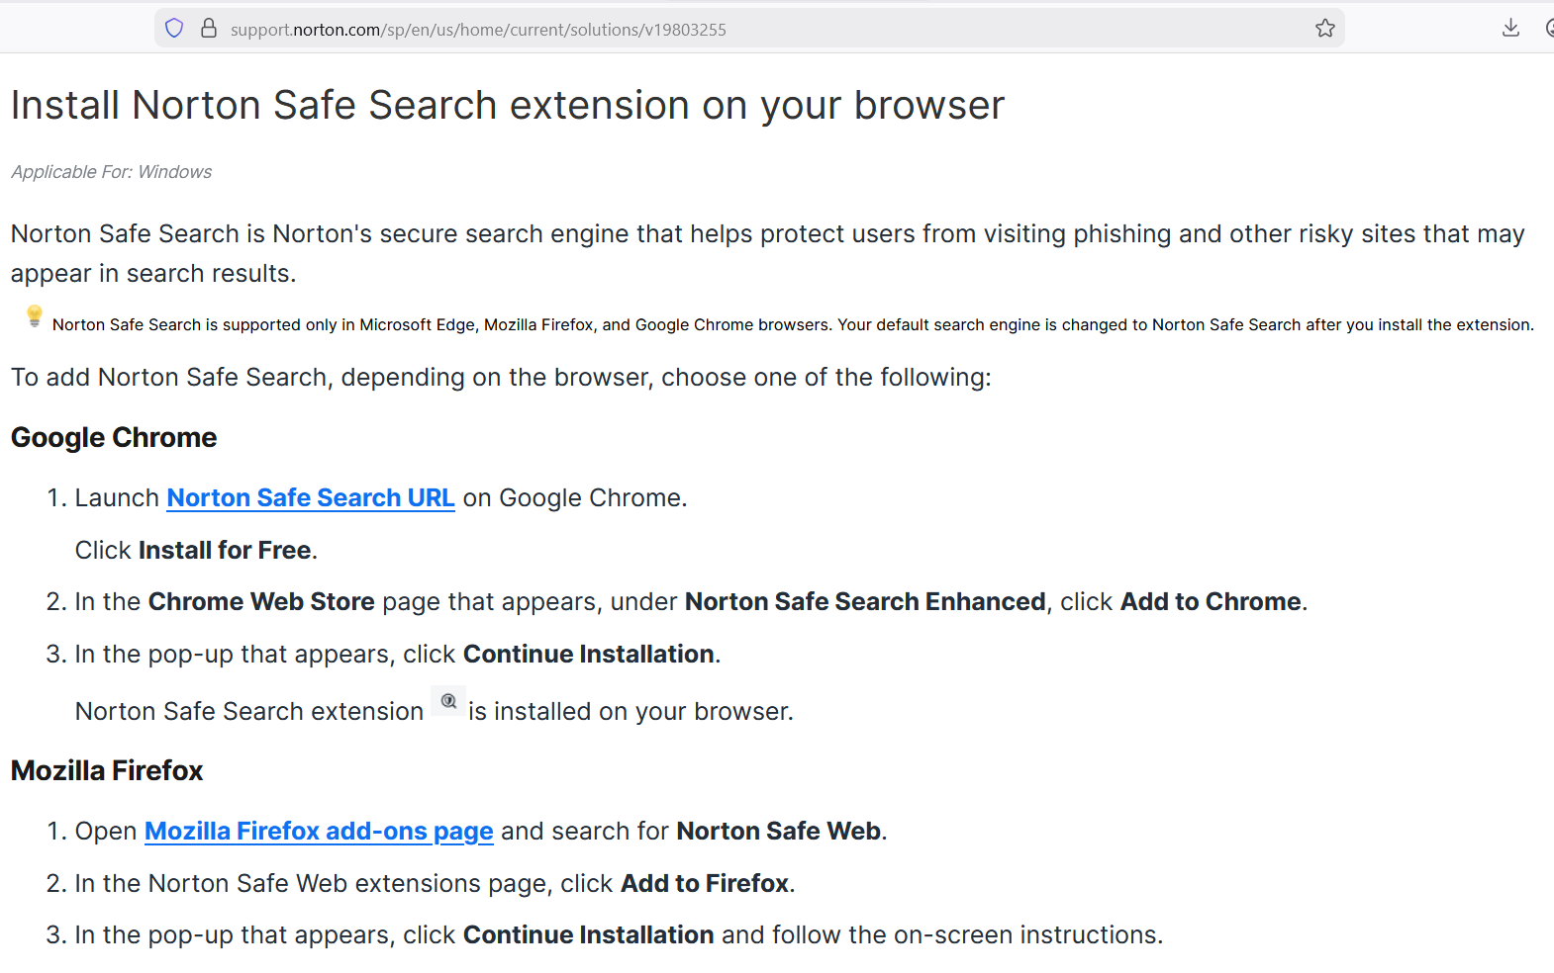Click the bold 'Norton Safe Search Enhanced' text
The height and width of the screenshot is (973, 1554).
864,601
